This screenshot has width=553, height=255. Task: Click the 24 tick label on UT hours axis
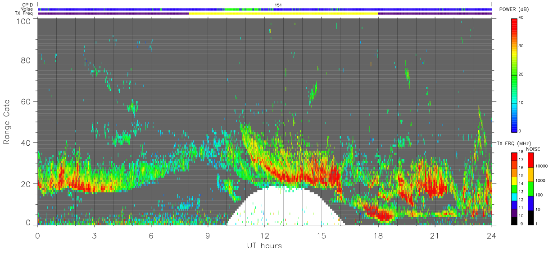click(x=492, y=235)
